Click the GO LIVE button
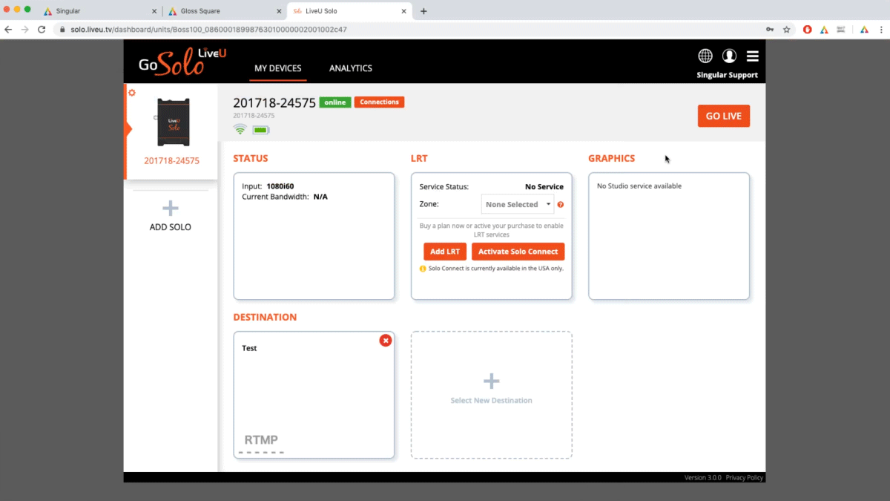 [724, 116]
